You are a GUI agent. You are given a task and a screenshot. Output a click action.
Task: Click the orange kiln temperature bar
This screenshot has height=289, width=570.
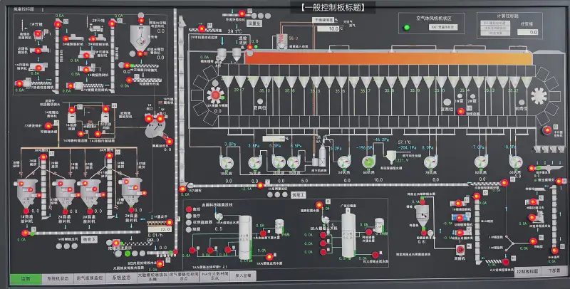389,58
